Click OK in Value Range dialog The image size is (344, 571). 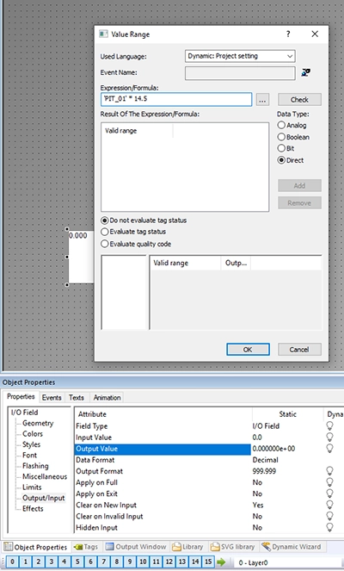click(x=248, y=349)
